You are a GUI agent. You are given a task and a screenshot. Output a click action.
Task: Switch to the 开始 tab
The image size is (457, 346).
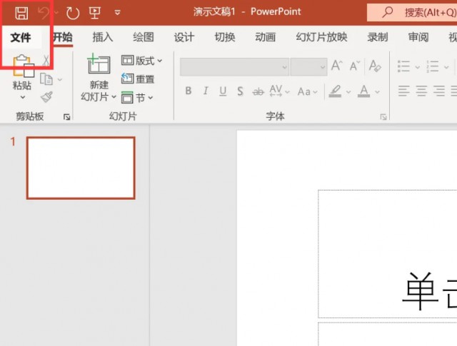(62, 37)
